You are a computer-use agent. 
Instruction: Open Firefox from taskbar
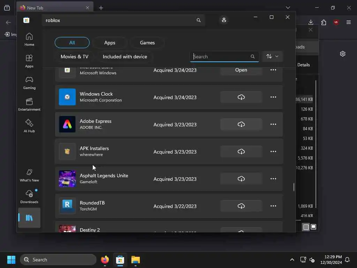(105, 260)
